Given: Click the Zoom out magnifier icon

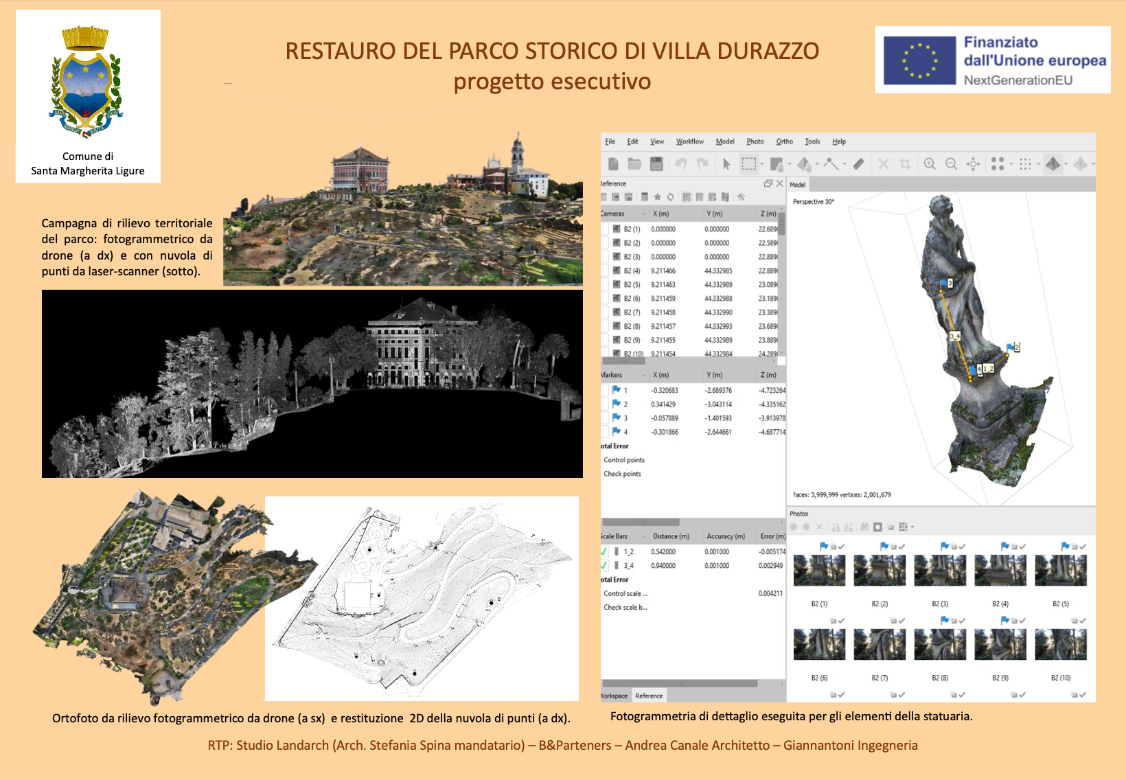Looking at the screenshot, I should coord(951,163).
